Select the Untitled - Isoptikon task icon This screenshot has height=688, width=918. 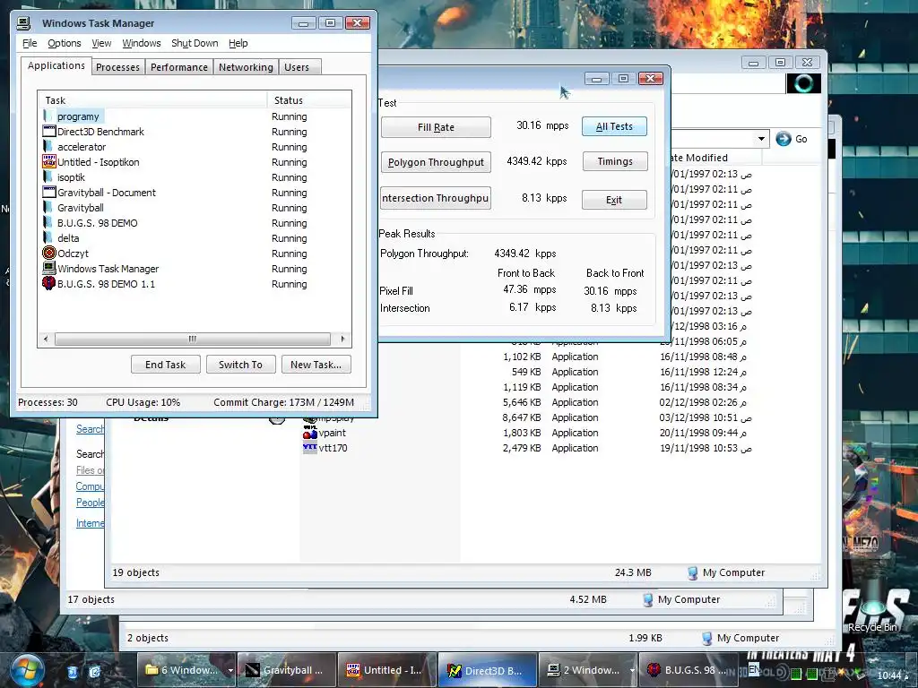[49, 161]
